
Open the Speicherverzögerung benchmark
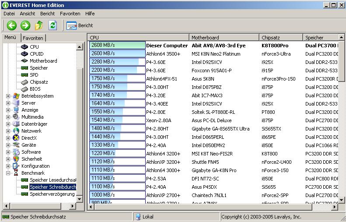52,194
